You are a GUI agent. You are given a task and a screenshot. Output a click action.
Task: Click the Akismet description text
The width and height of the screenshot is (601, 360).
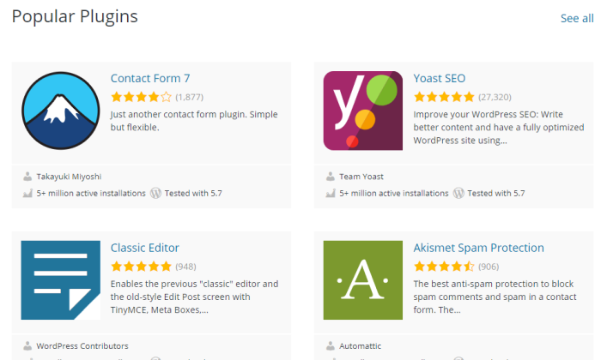495,297
